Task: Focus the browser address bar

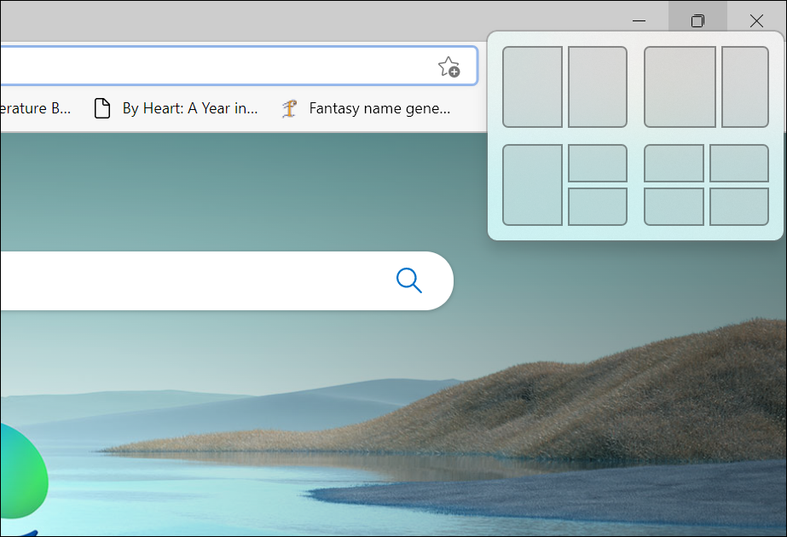Action: [x=239, y=66]
